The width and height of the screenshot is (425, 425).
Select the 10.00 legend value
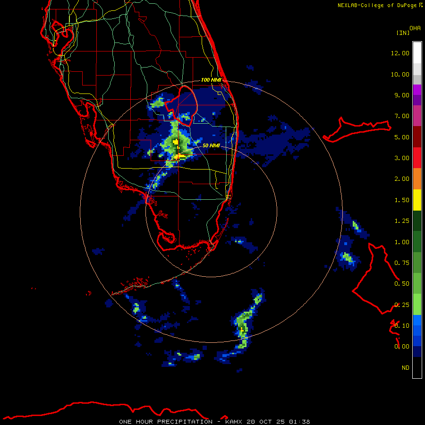(400, 74)
